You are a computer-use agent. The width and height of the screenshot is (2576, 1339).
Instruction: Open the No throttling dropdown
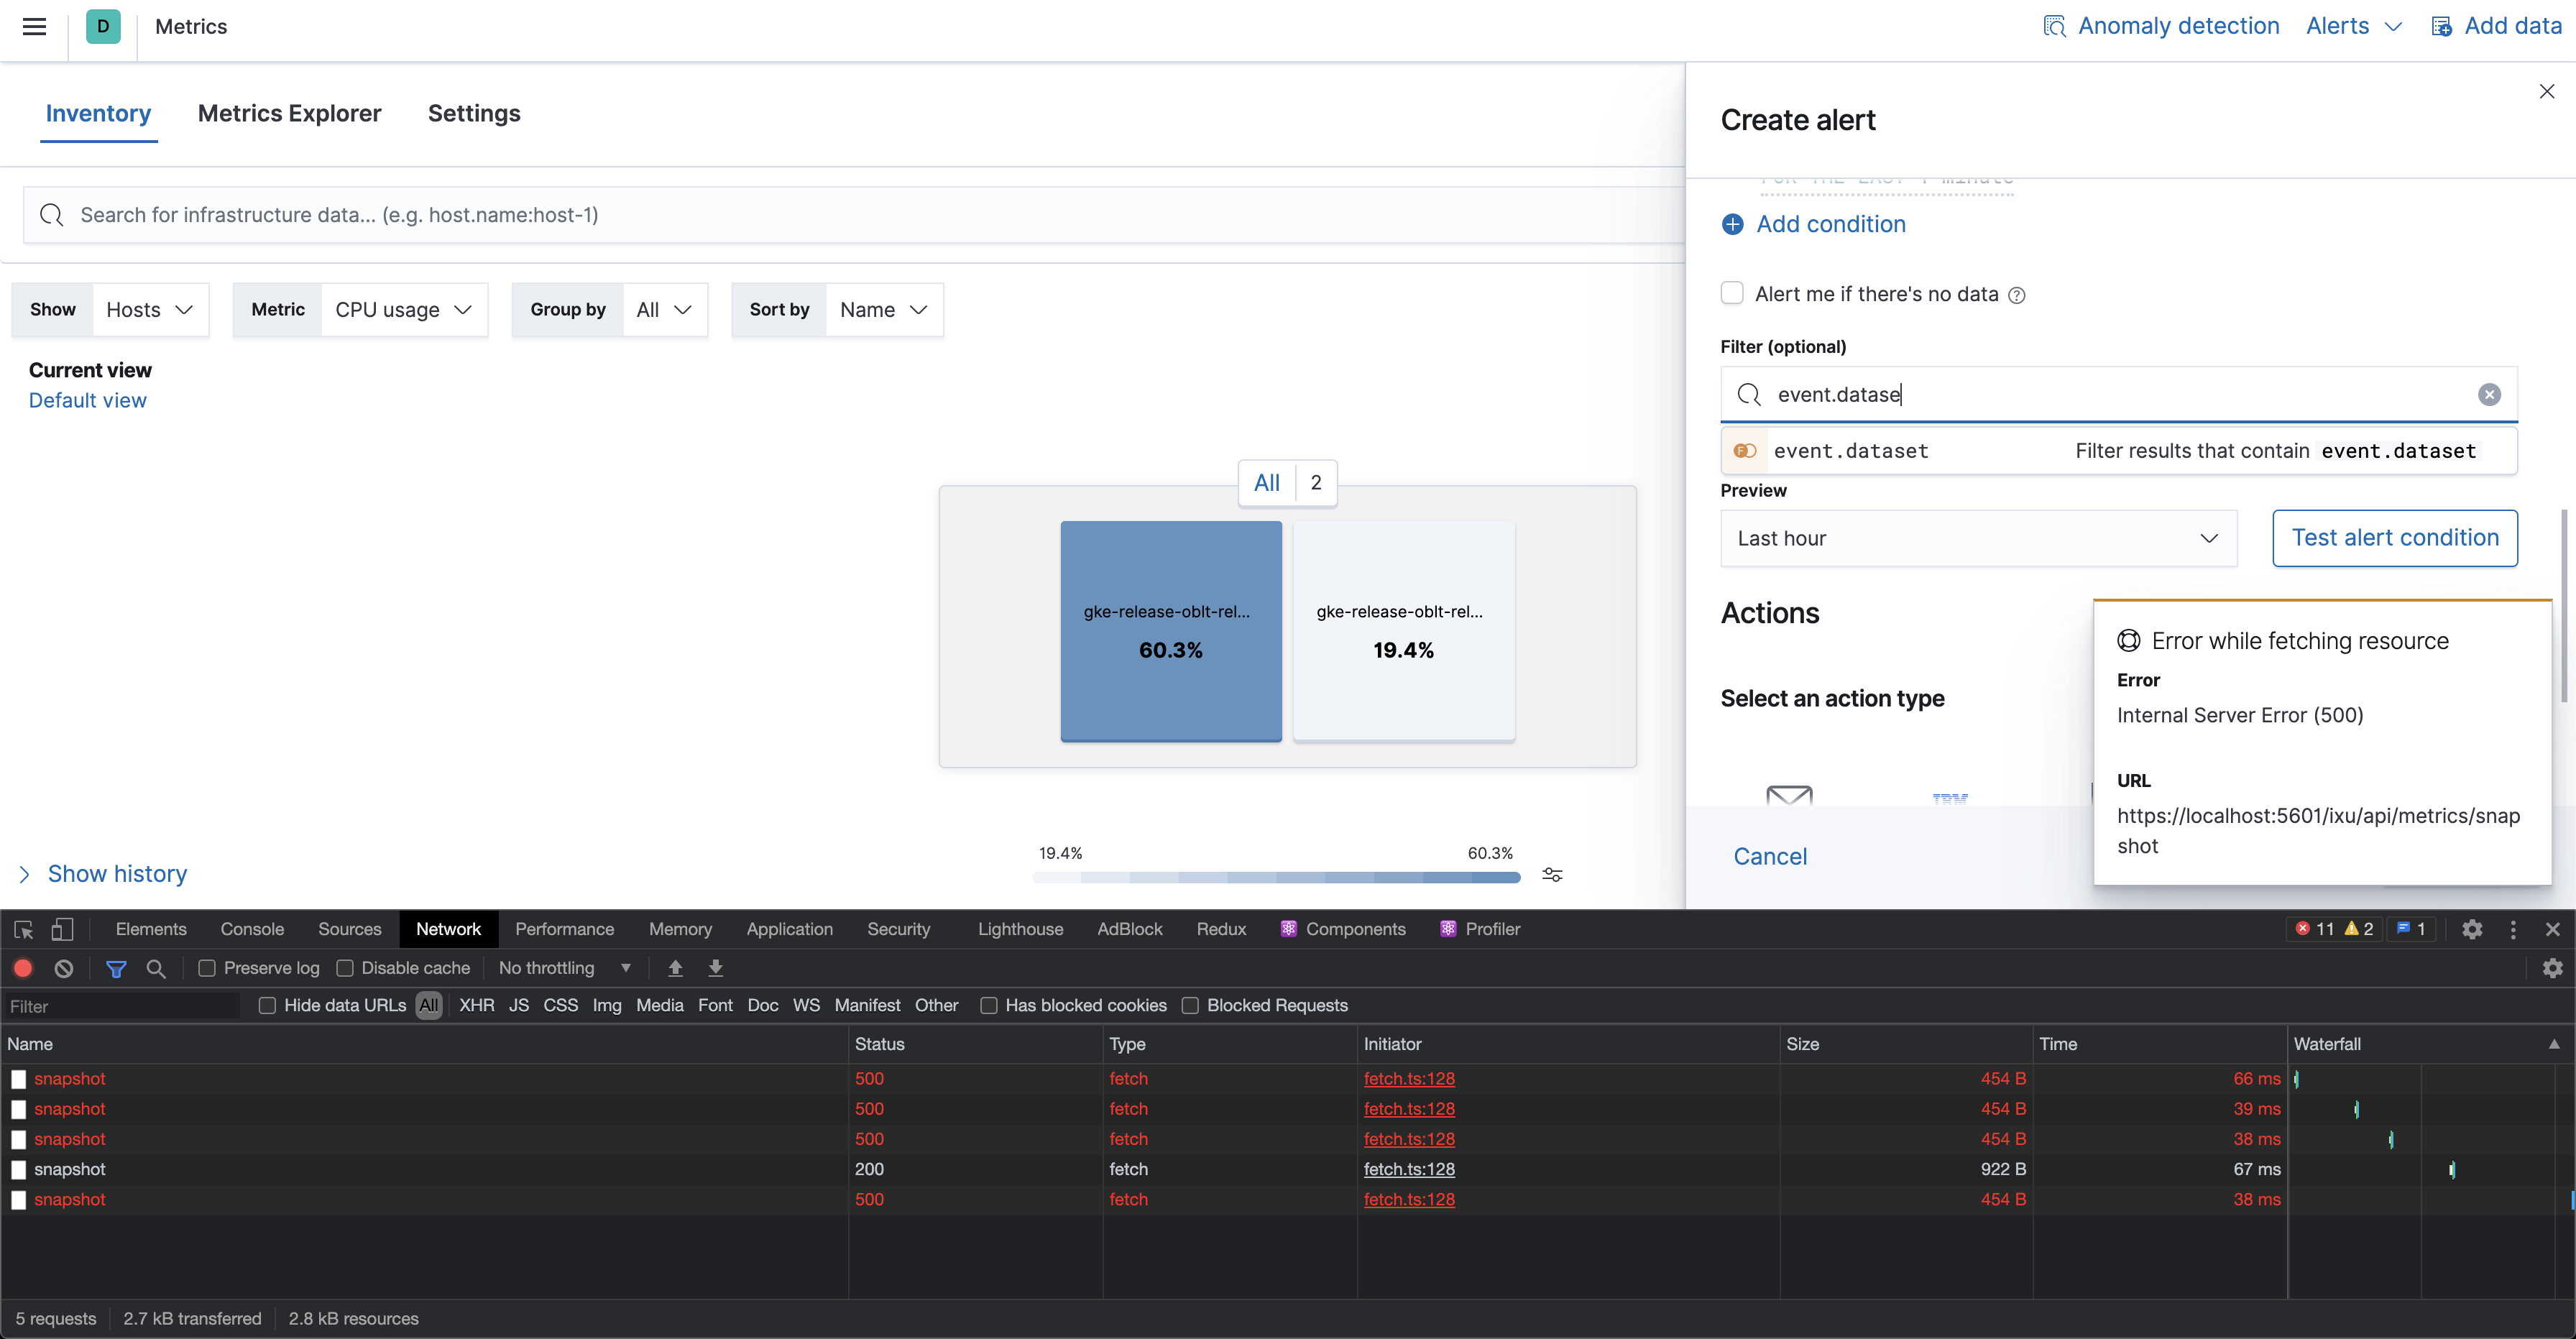564,968
